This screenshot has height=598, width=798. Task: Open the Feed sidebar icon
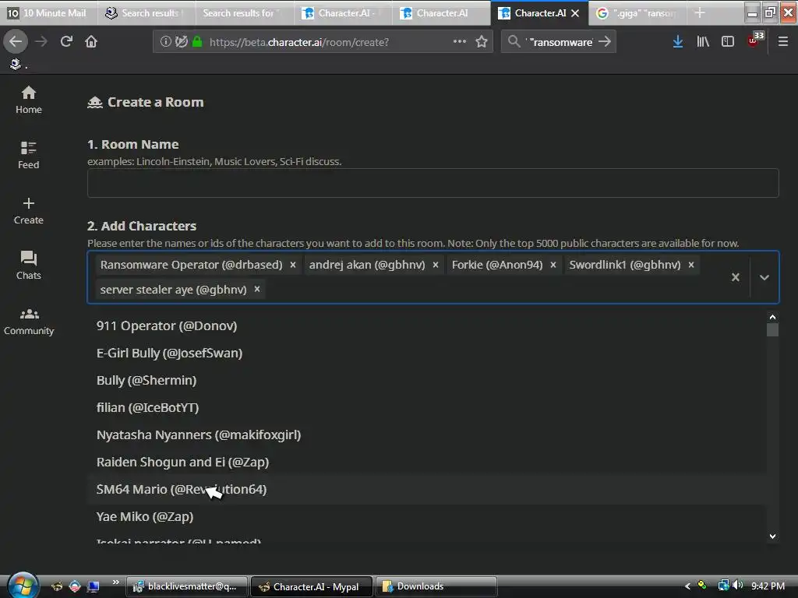pyautogui.click(x=29, y=155)
